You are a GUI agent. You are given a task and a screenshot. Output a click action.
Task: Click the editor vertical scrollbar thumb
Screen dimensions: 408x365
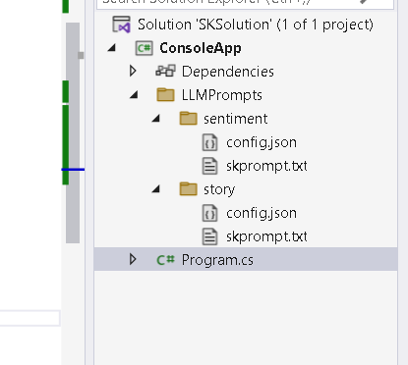(73, 132)
